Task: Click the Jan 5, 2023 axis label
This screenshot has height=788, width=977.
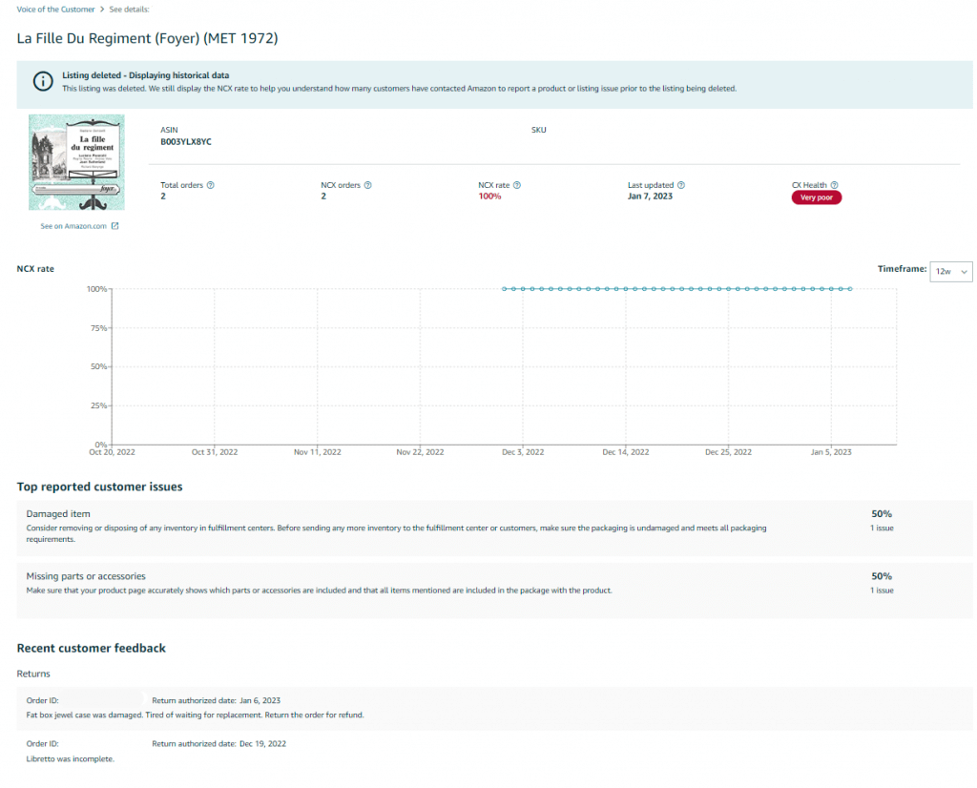Action: click(831, 452)
